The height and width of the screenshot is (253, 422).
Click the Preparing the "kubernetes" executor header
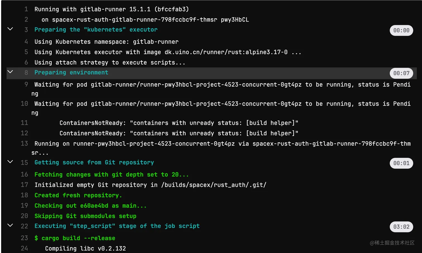96,30
